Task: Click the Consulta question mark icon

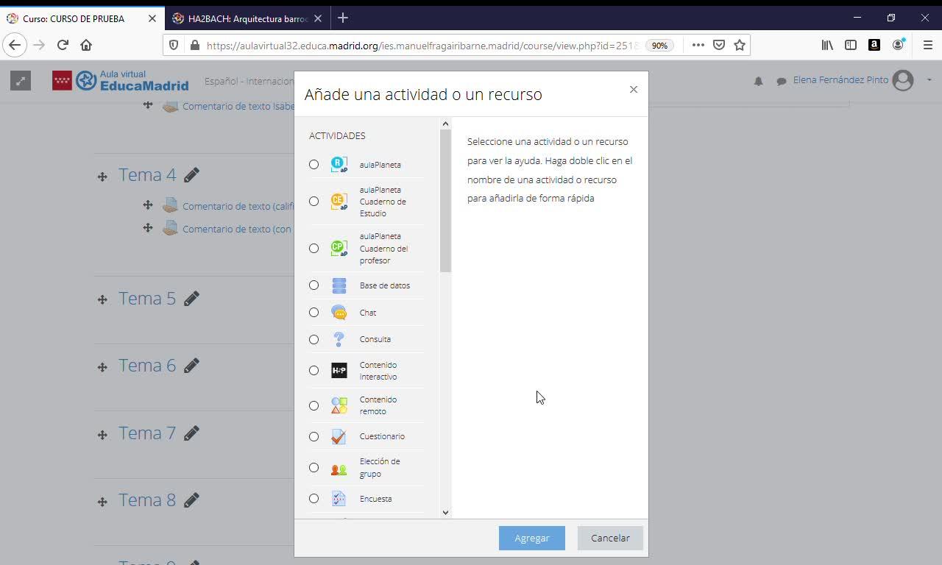Action: click(339, 339)
